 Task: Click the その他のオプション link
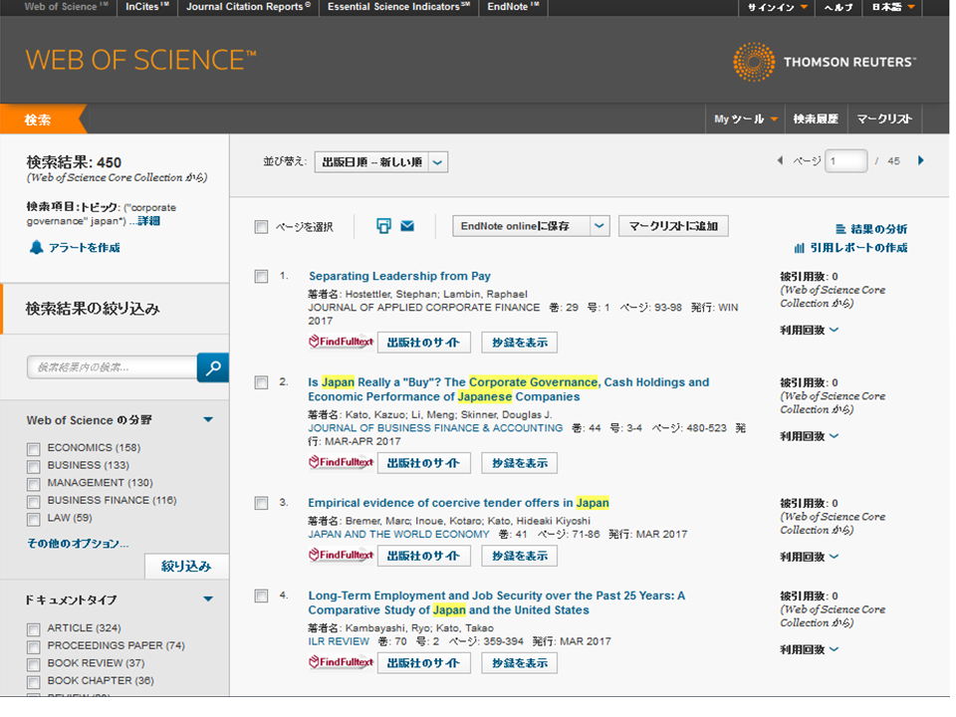coord(78,544)
